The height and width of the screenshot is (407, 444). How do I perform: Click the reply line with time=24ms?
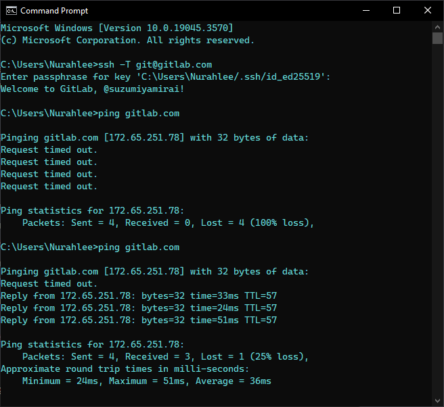[x=139, y=308]
